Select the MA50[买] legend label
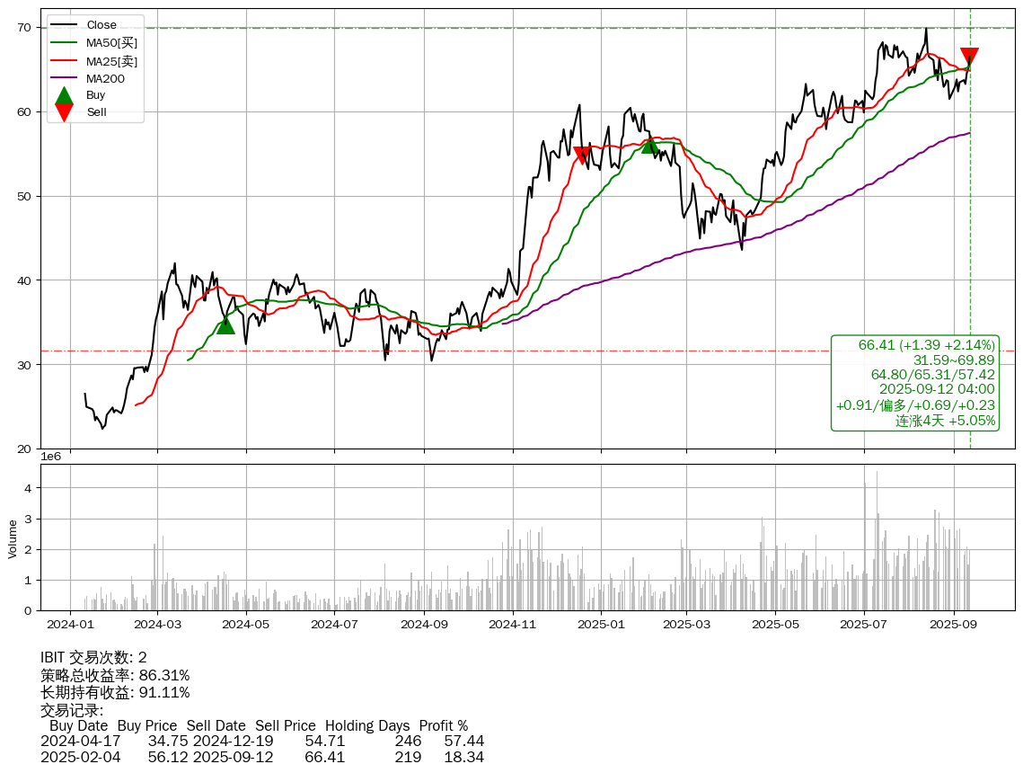 (x=111, y=42)
